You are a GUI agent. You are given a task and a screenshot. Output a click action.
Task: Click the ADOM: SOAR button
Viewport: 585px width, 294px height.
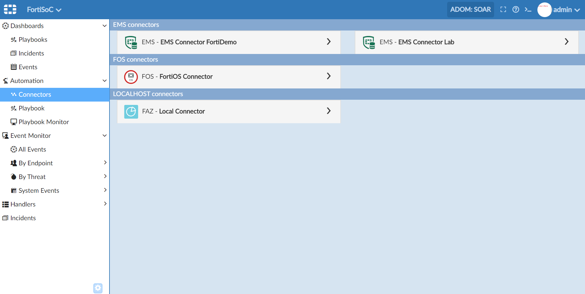470,9
